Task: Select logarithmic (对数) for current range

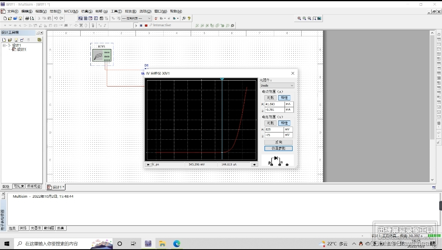Action: click(x=270, y=98)
